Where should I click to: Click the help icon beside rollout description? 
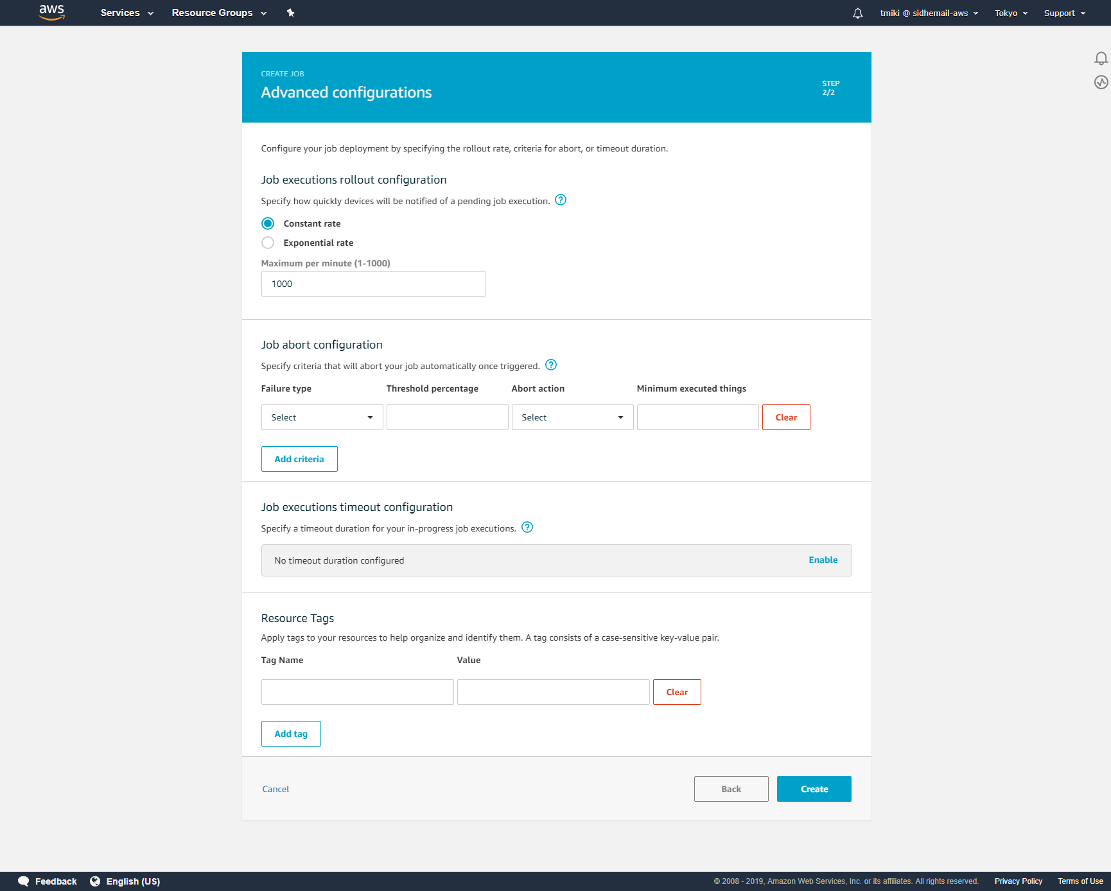561,200
